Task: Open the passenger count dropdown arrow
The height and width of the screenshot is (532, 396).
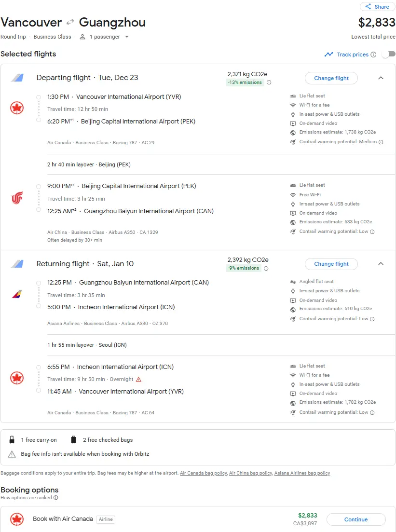Action: click(127, 37)
